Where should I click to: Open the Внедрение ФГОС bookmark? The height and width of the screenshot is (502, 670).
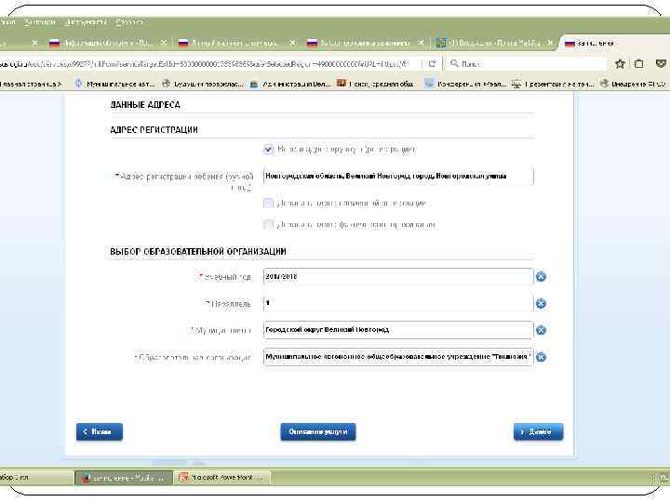click(x=634, y=84)
